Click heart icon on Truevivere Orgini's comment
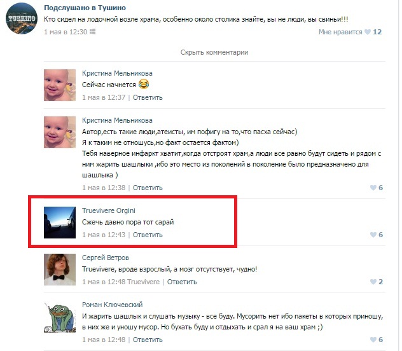This screenshot has height=351, width=402. point(373,235)
